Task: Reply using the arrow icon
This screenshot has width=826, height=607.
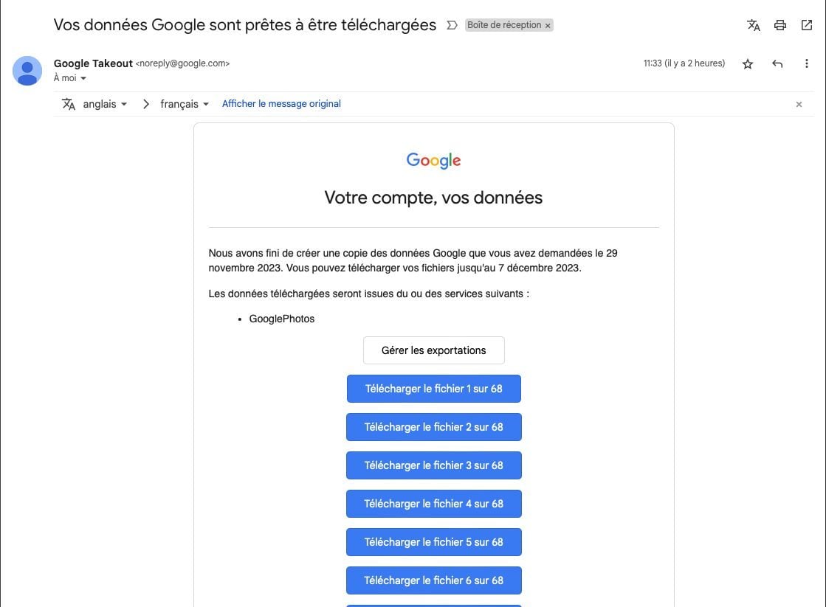Action: point(777,63)
